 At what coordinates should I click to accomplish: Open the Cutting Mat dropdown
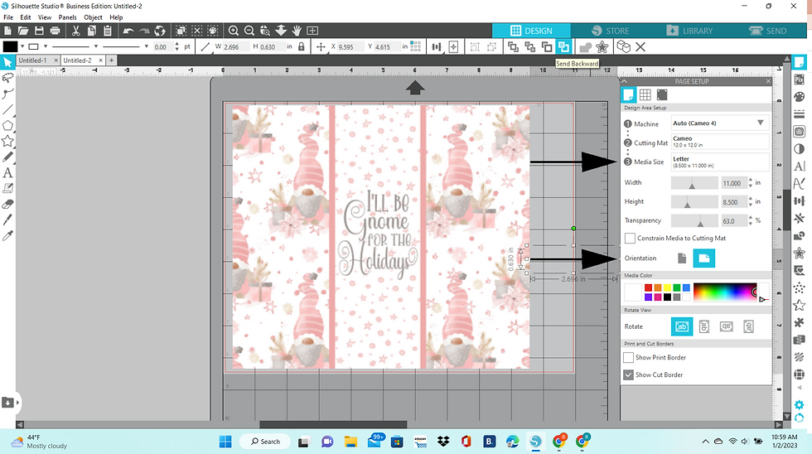pyautogui.click(x=720, y=142)
